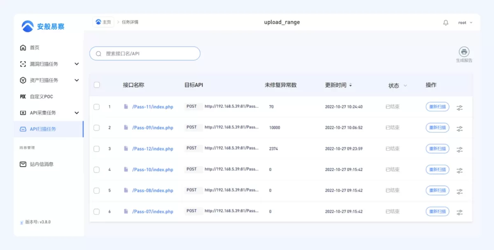Expand the 漏洞扫描任务 chevron
The height and width of the screenshot is (250, 494).
coord(77,64)
